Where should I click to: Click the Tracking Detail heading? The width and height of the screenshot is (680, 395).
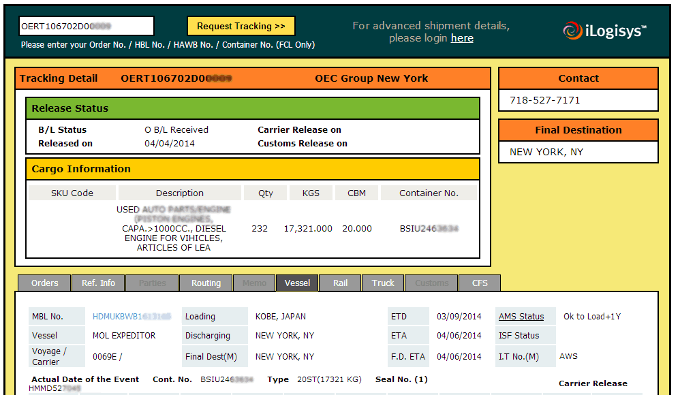tap(59, 78)
